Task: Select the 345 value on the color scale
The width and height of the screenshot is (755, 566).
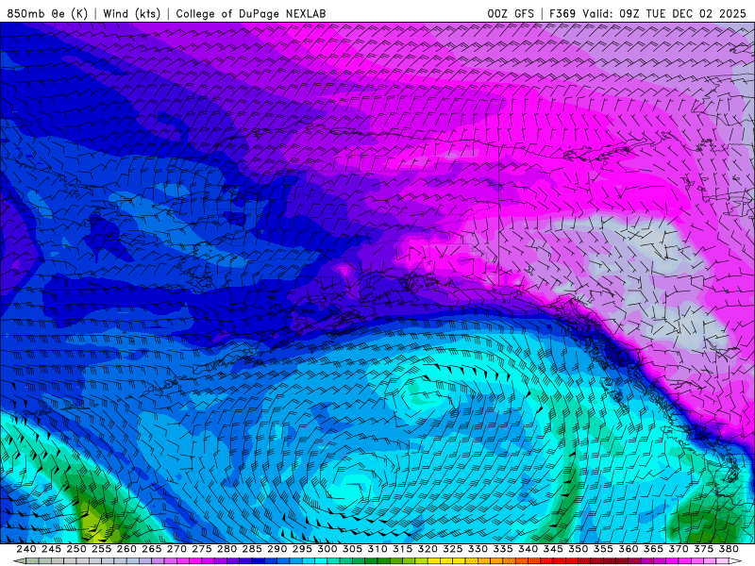Action: 553,549
